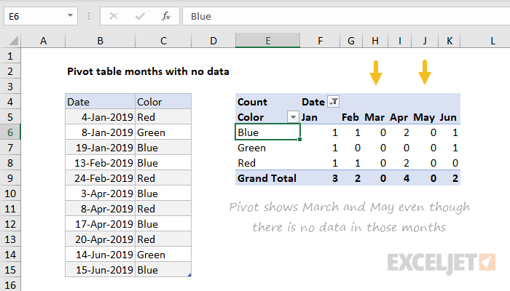The height and width of the screenshot is (291, 510).
Task: Select column H header
Action: click(x=375, y=41)
